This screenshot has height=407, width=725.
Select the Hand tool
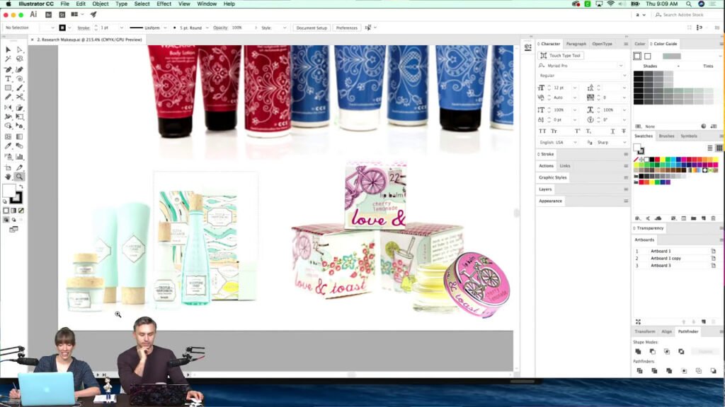click(x=8, y=177)
